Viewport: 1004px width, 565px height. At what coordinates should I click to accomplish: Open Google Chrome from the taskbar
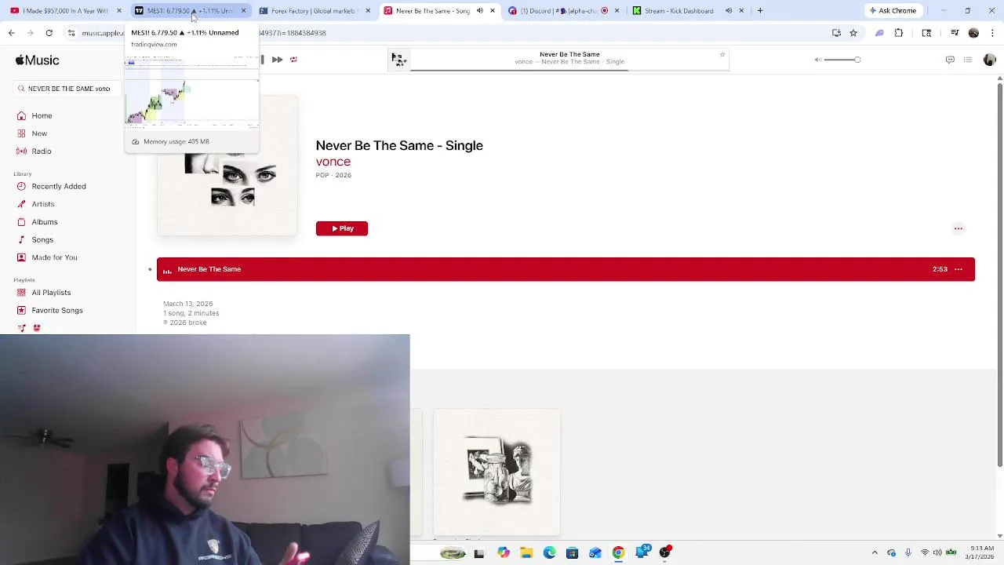pos(618,553)
